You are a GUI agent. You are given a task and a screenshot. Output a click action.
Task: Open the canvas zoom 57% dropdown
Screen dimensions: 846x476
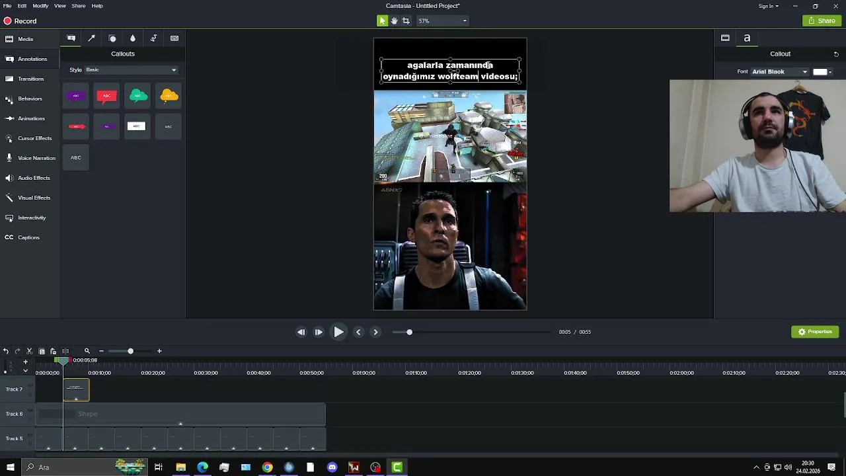(442, 21)
